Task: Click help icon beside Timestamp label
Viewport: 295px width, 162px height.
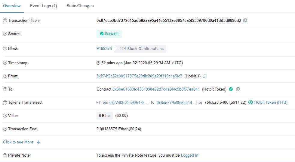Action: coord(5,63)
